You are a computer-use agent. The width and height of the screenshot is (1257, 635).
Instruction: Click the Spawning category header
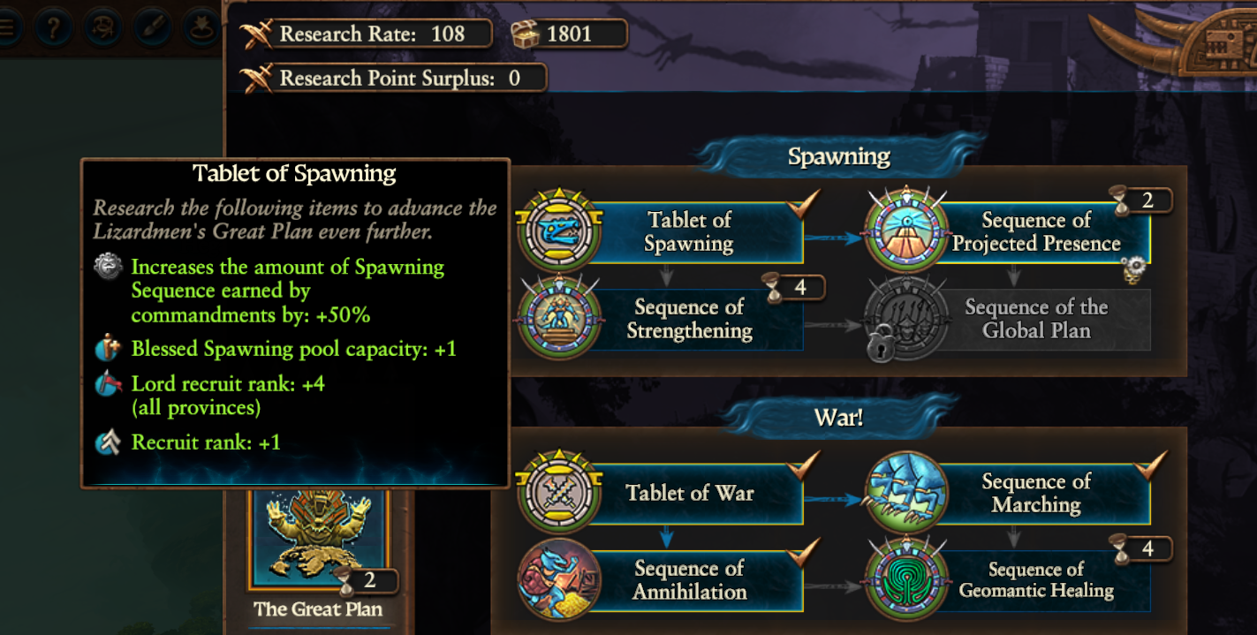pyautogui.click(x=838, y=157)
